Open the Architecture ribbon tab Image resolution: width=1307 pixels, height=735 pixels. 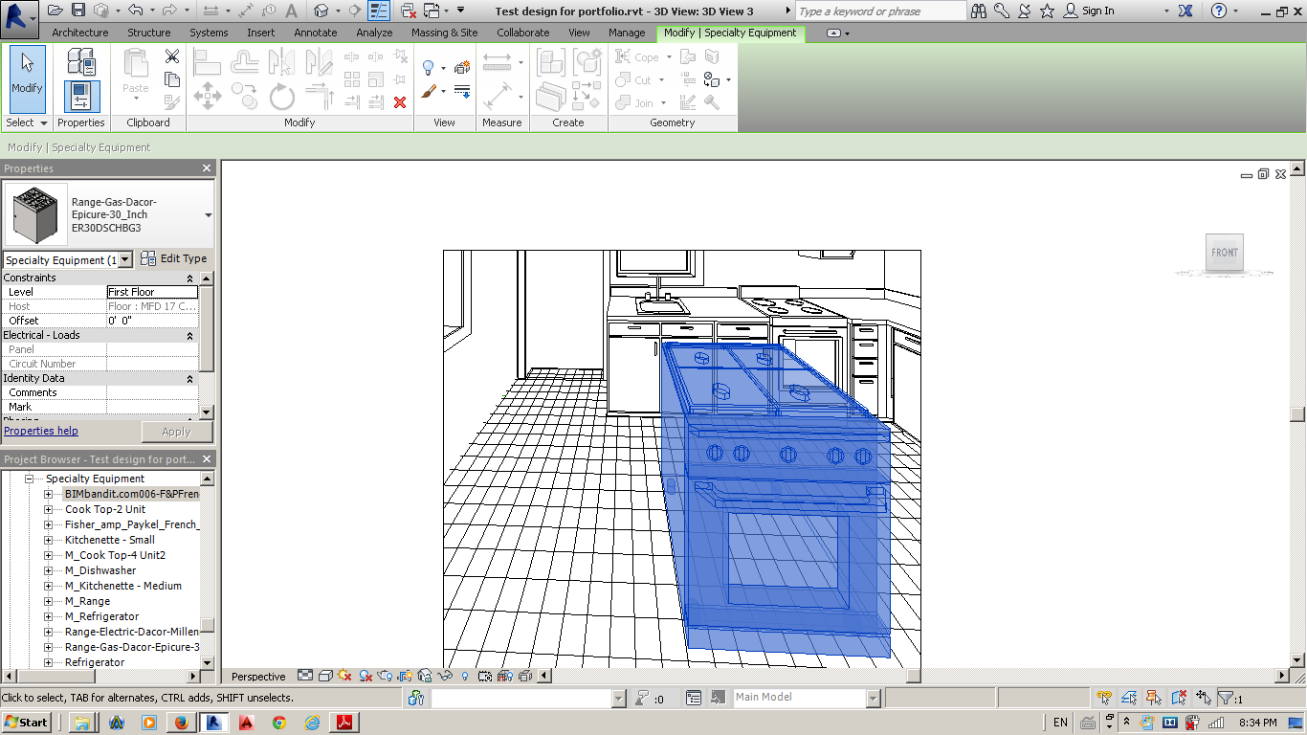point(80,33)
